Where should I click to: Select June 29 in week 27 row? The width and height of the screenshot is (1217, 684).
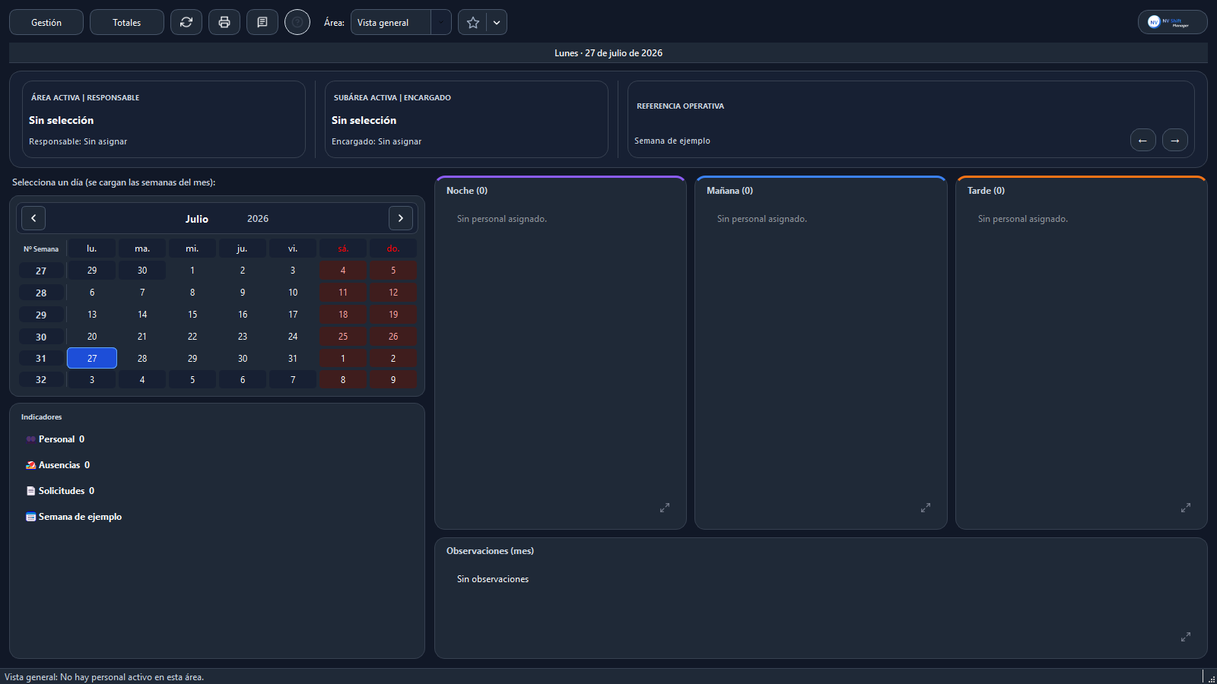point(92,271)
